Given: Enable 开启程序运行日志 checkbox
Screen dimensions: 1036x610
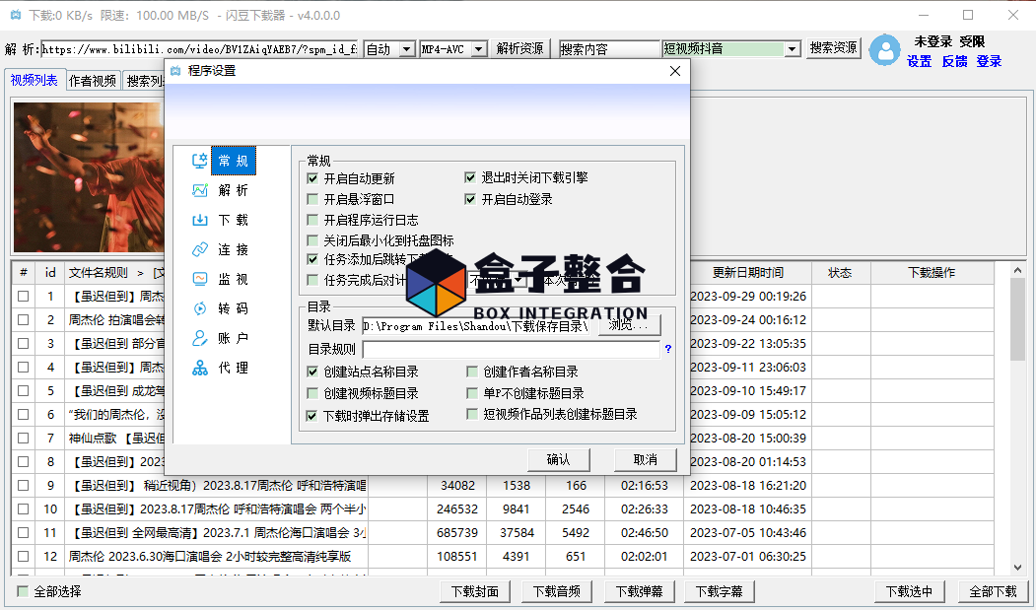Looking at the screenshot, I should coord(312,220).
